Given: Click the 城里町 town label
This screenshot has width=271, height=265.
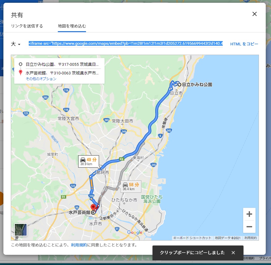Looking at the screenshot, I should [x=53, y=154].
